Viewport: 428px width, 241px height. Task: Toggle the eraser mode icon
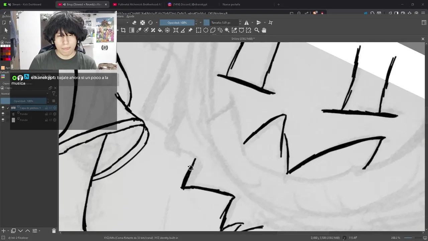point(134,22)
